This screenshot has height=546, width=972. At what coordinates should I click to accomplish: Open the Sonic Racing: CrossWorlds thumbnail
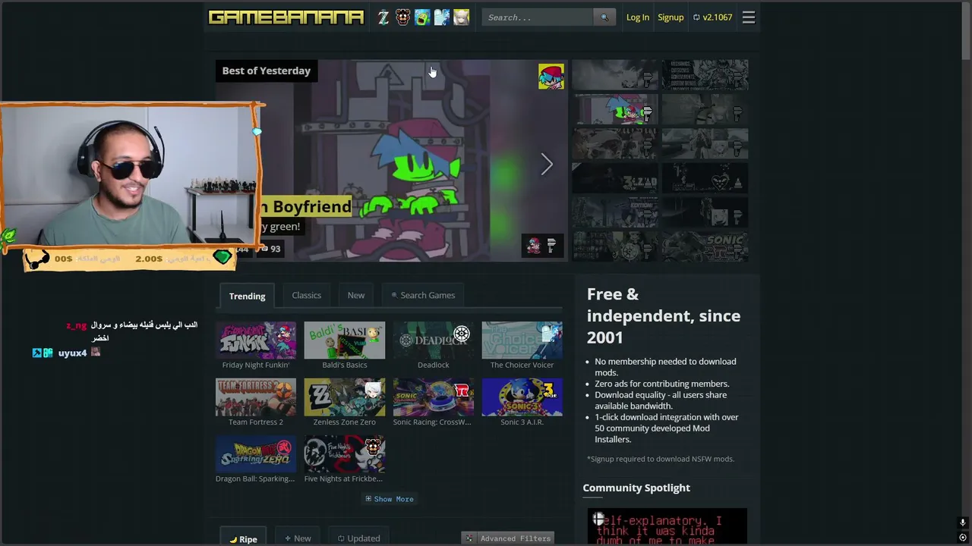click(434, 397)
